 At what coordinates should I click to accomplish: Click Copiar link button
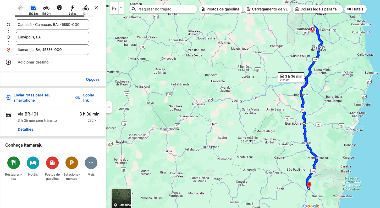click(85, 98)
